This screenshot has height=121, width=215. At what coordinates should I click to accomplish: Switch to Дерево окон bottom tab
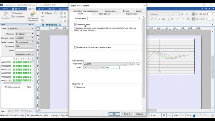tap(13, 111)
